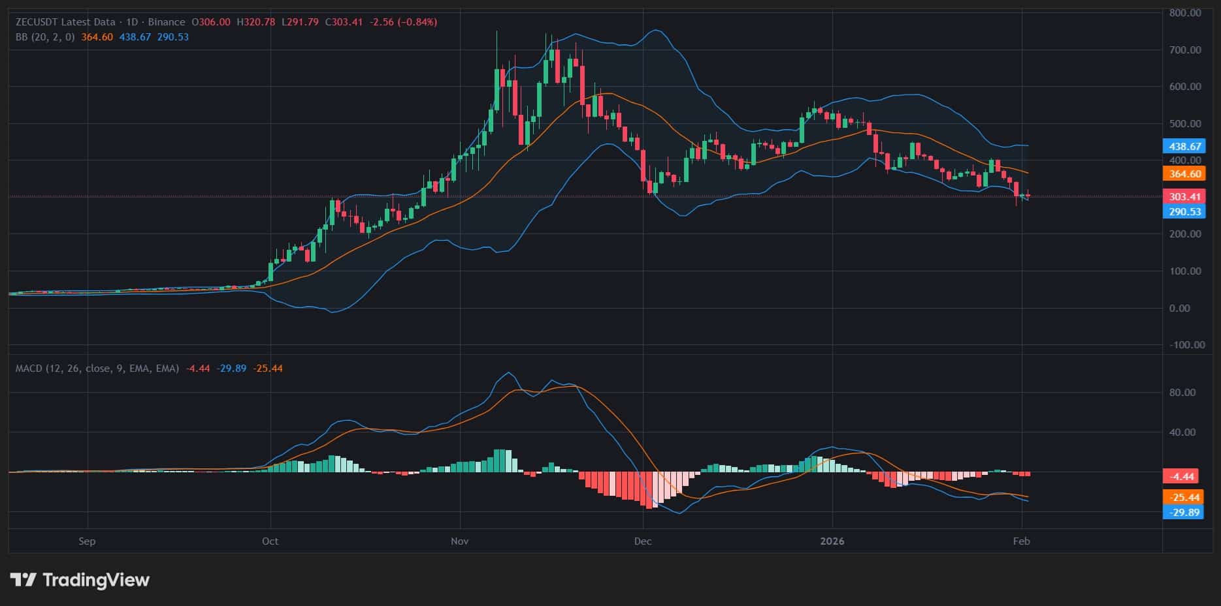The width and height of the screenshot is (1221, 606).
Task: Click the lower band value 290.53
Action: pos(171,37)
